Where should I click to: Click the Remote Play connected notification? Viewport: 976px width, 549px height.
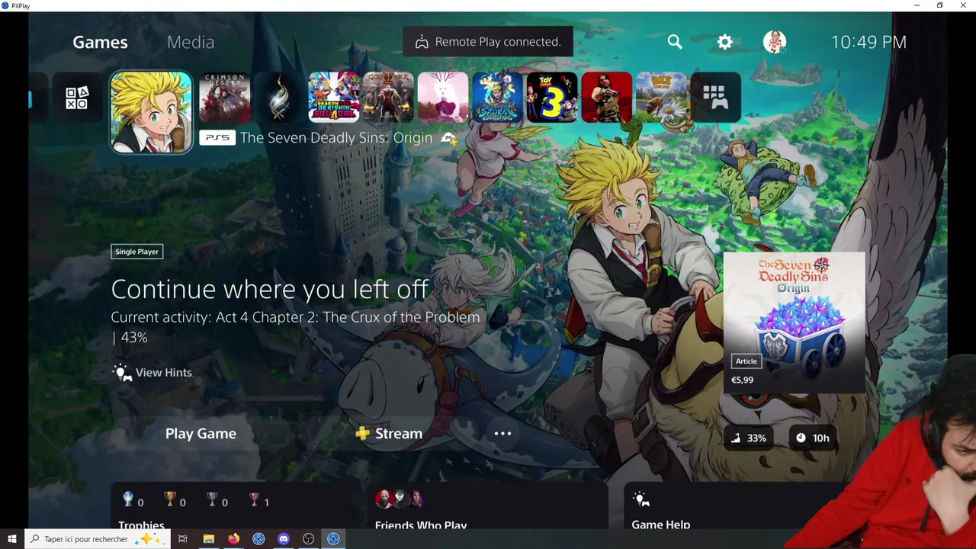click(x=488, y=42)
